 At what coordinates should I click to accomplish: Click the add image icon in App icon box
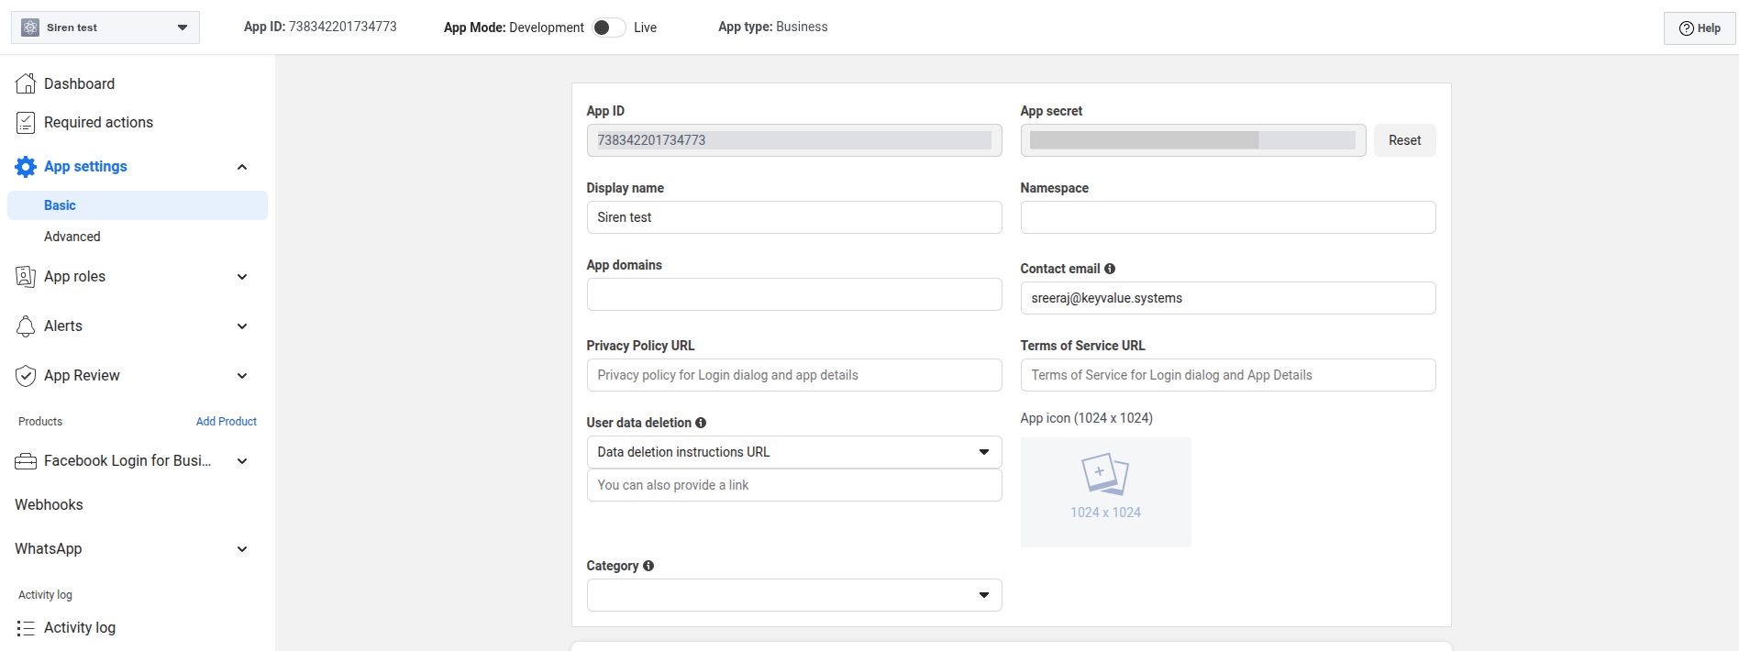[x=1104, y=474]
